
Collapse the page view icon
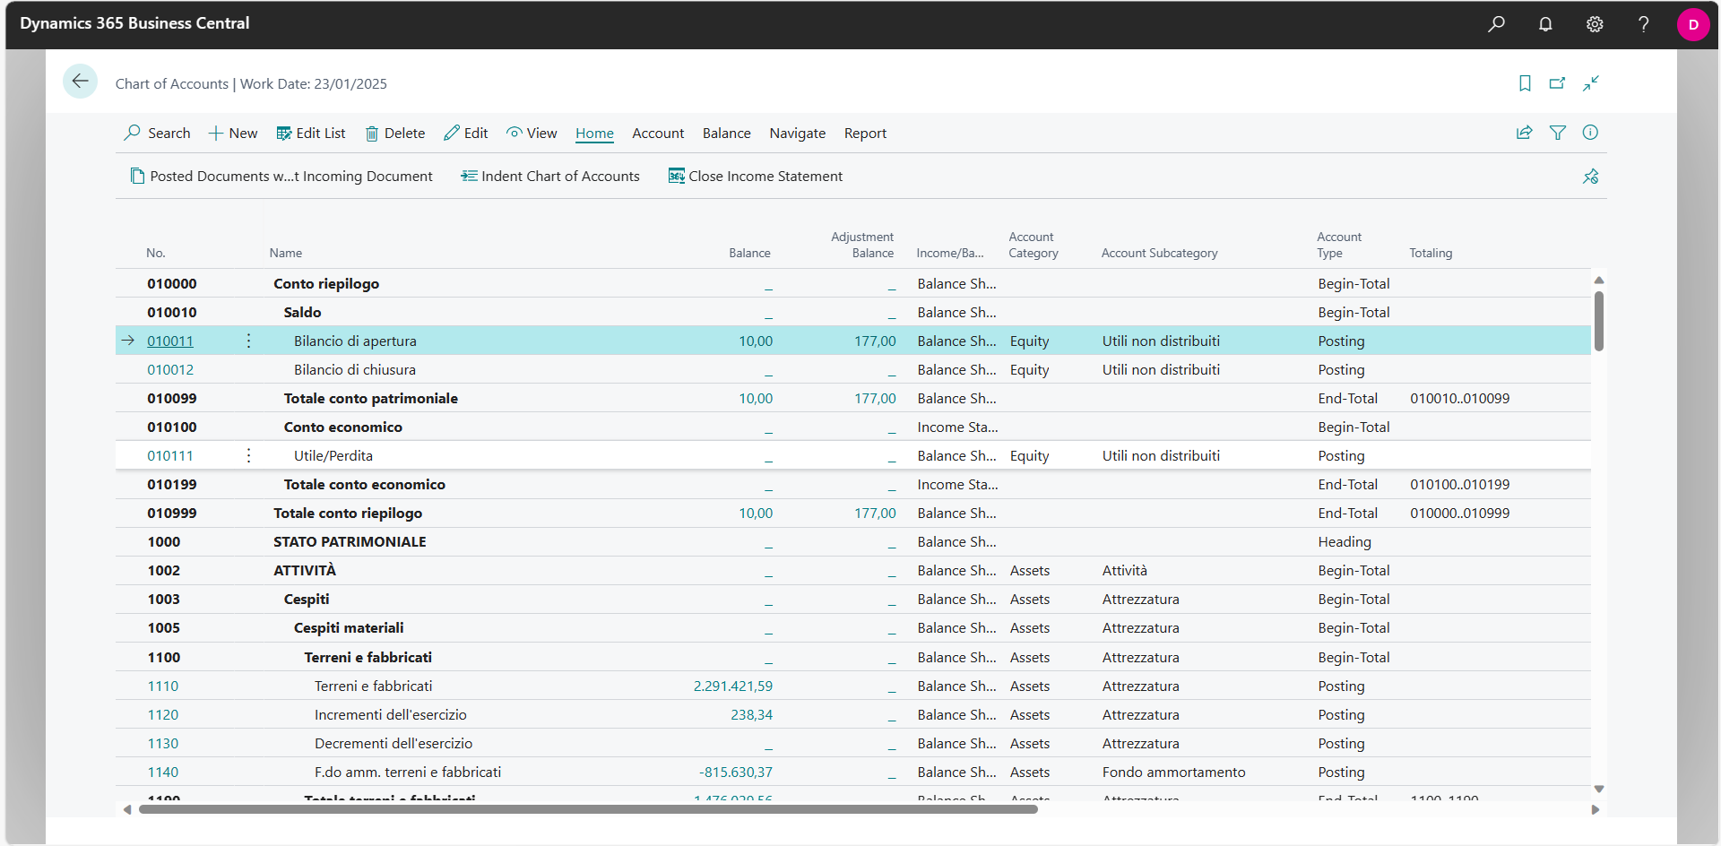[x=1591, y=83]
